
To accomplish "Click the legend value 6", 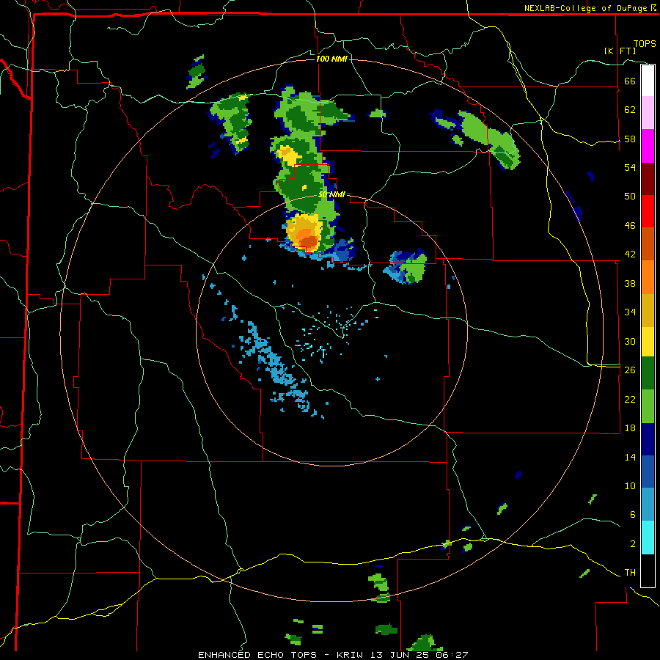I will pyautogui.click(x=633, y=515).
